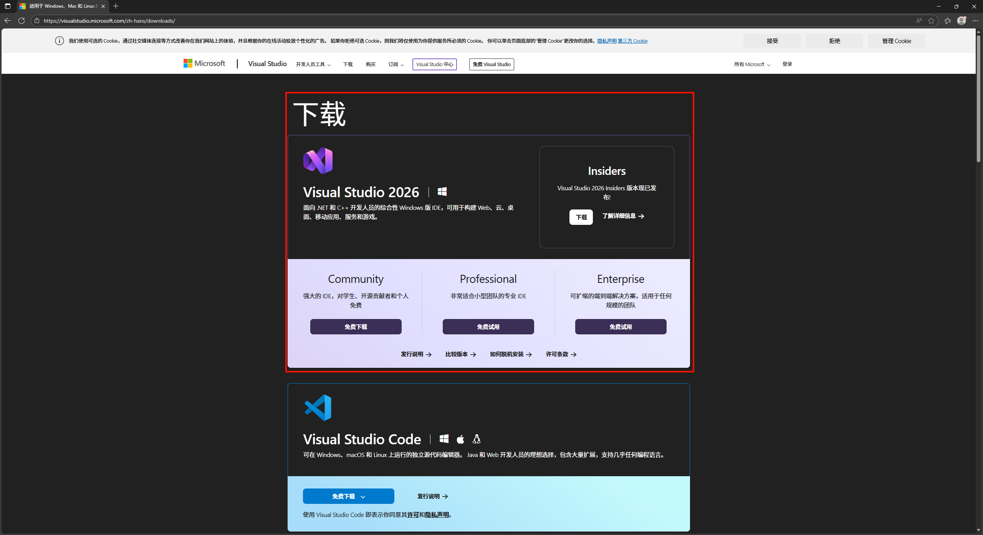Open the 购买 menu item

370,64
